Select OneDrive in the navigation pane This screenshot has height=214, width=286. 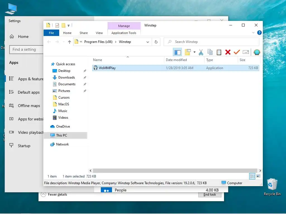(x=63, y=127)
